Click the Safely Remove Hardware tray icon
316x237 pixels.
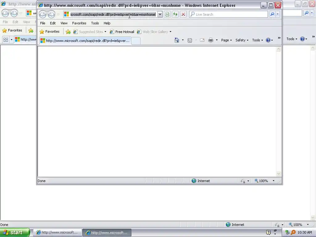(x=287, y=233)
